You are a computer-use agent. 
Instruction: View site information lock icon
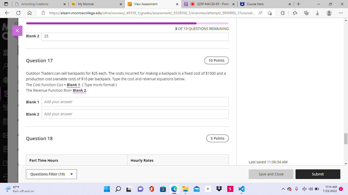coord(43,13)
